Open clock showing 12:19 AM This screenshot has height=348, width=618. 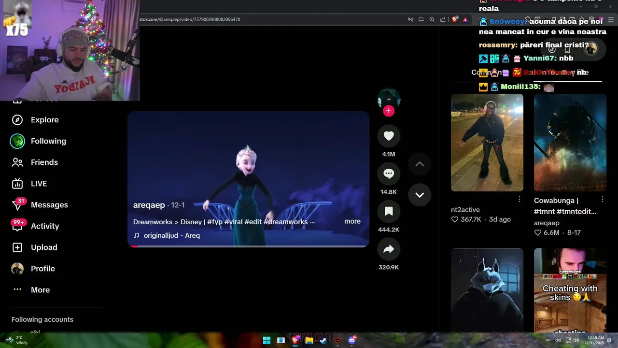[x=594, y=340]
